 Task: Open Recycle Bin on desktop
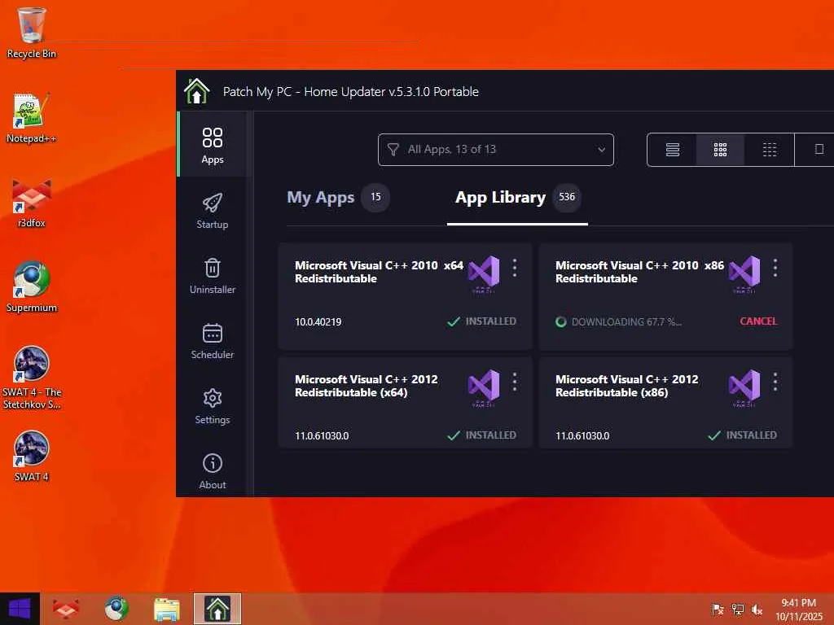(32, 33)
